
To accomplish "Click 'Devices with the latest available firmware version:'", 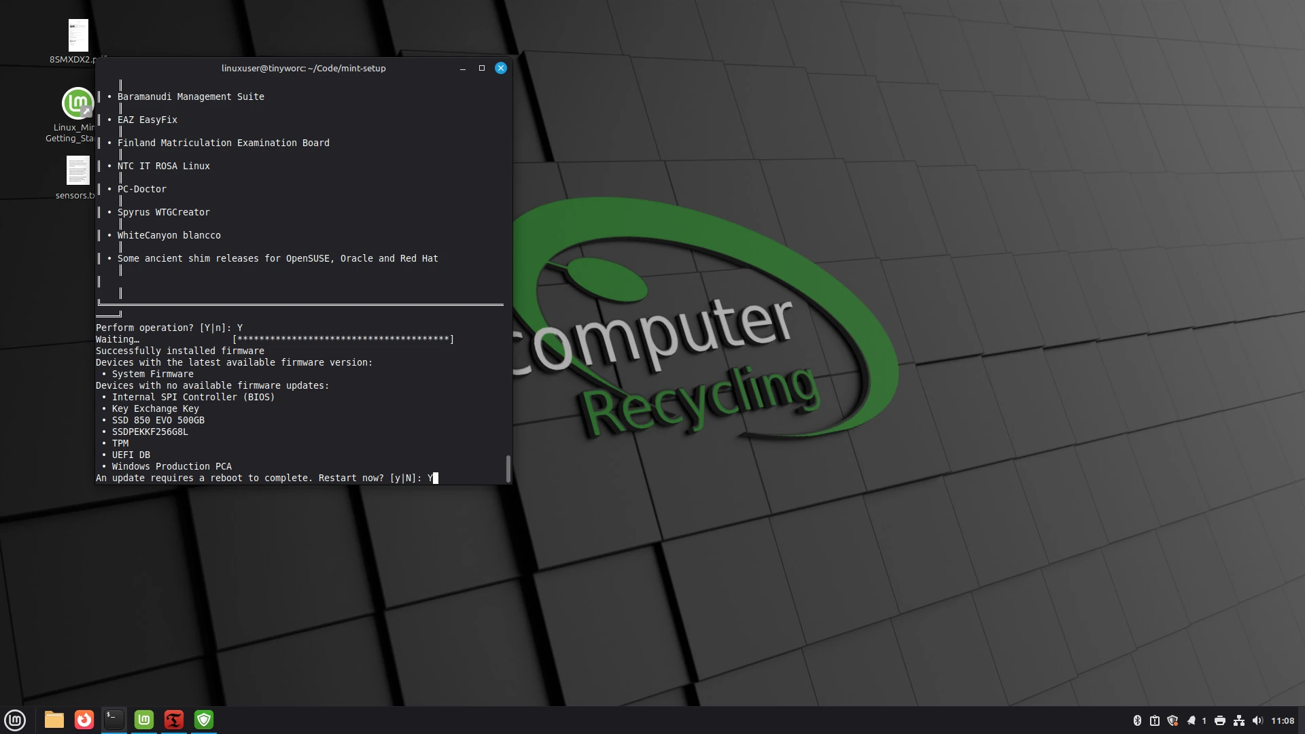I will (x=234, y=362).
